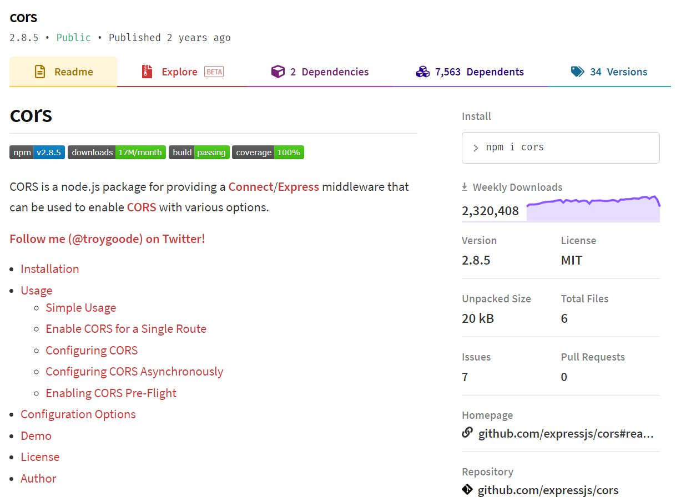Click the Dependents stacked-cubes icon
Screen dimensions: 681x502
(x=423, y=72)
